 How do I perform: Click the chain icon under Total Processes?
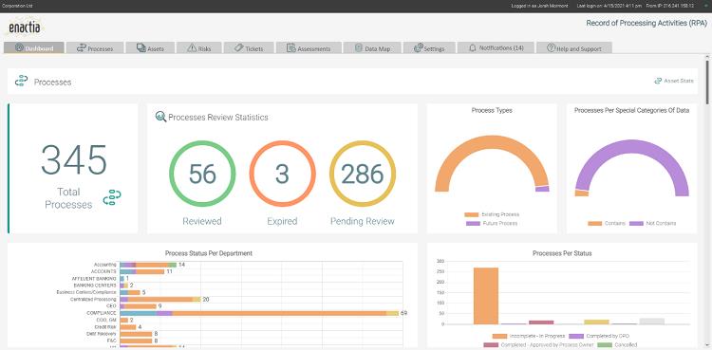(112, 197)
